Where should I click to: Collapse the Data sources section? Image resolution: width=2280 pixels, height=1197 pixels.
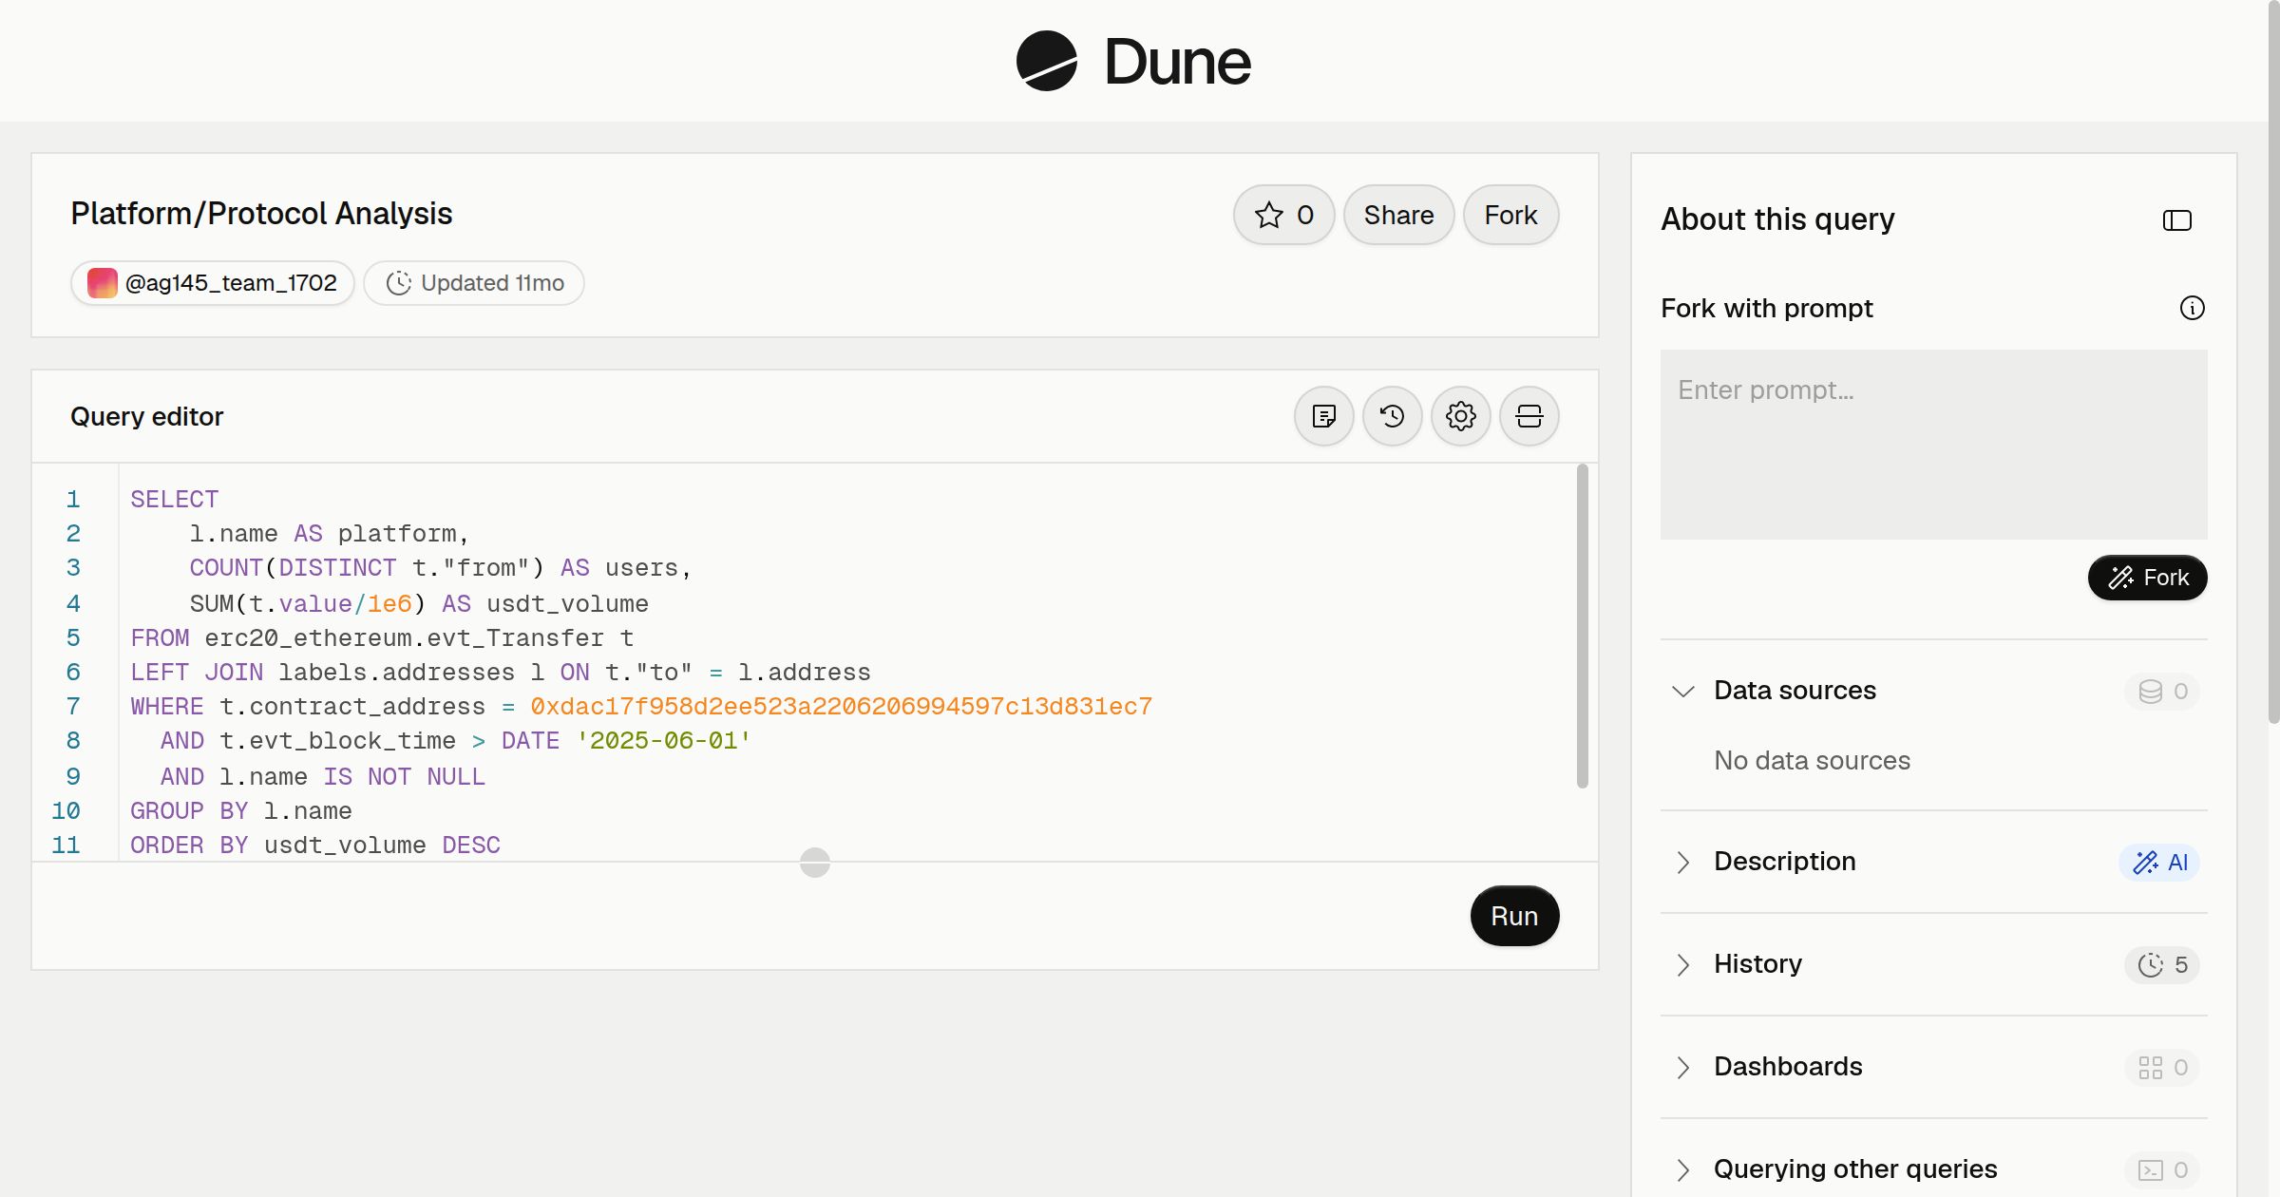(x=1683, y=691)
